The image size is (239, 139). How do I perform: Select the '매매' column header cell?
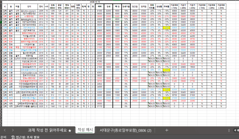pyautogui.click(x=100, y=7)
